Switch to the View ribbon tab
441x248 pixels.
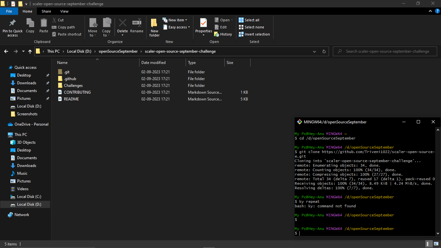pos(64,11)
